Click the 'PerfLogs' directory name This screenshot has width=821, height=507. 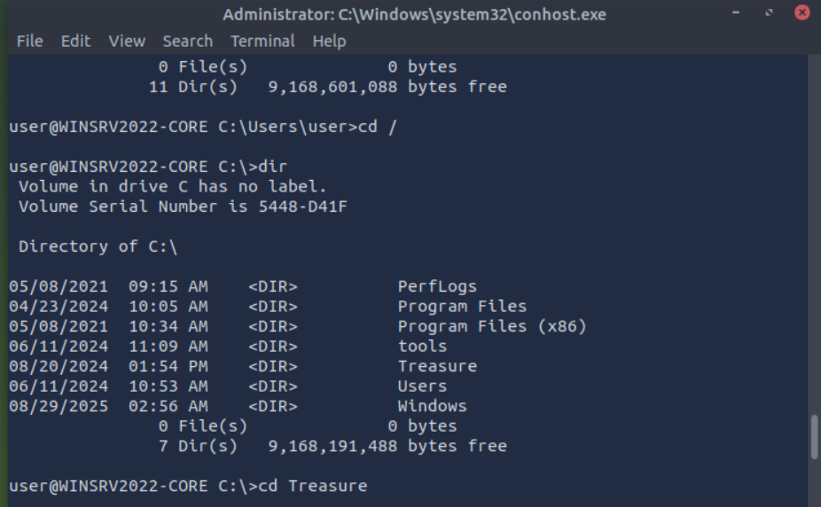click(x=437, y=286)
